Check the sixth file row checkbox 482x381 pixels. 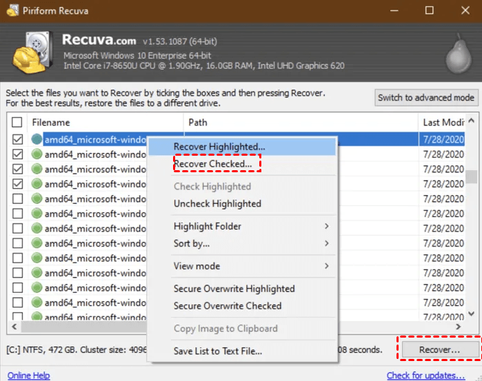tap(17, 214)
